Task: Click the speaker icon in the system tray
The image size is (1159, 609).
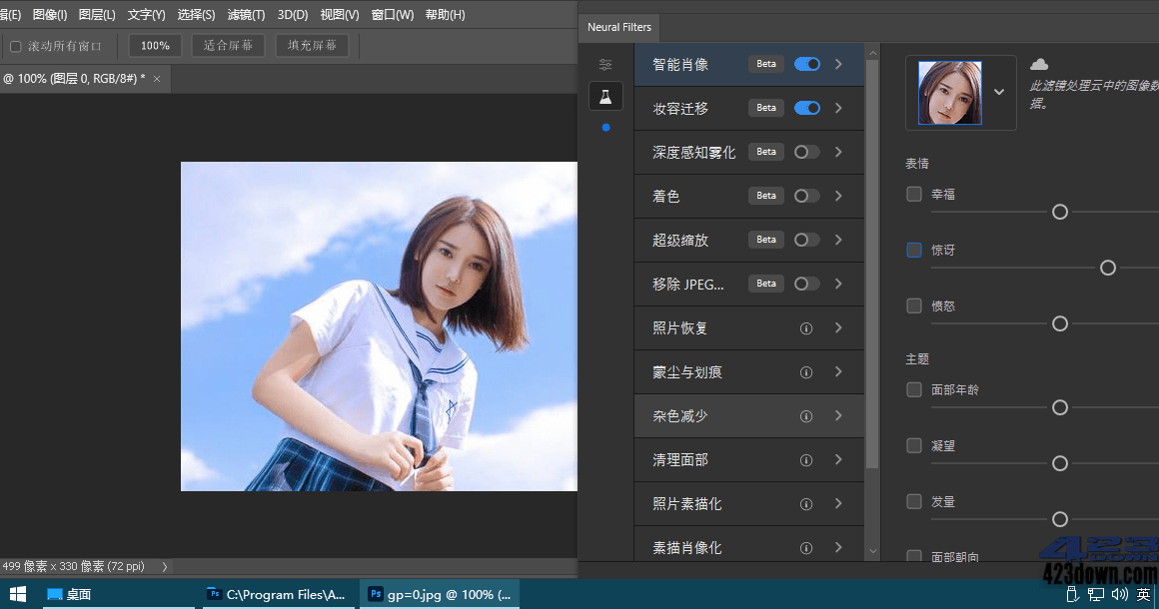Action: pos(1119,594)
